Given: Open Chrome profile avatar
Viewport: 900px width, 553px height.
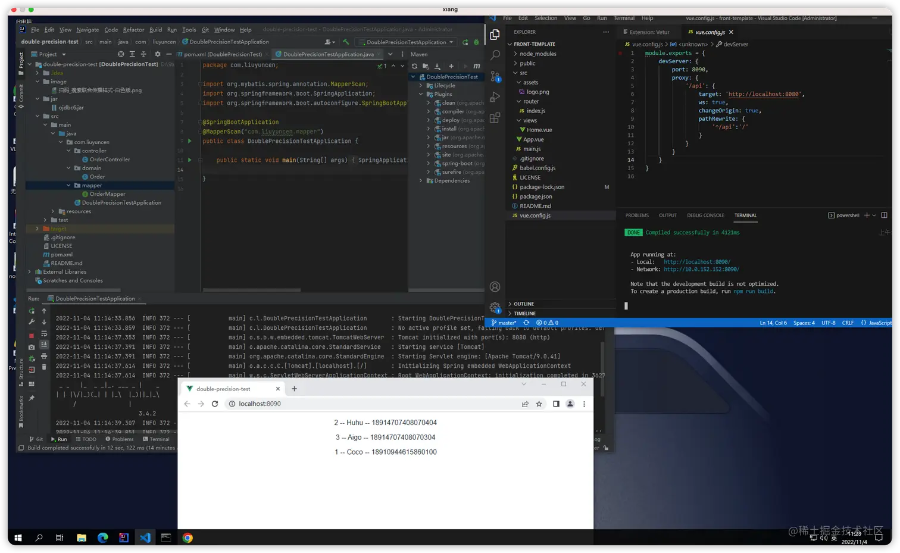Looking at the screenshot, I should coord(570,404).
